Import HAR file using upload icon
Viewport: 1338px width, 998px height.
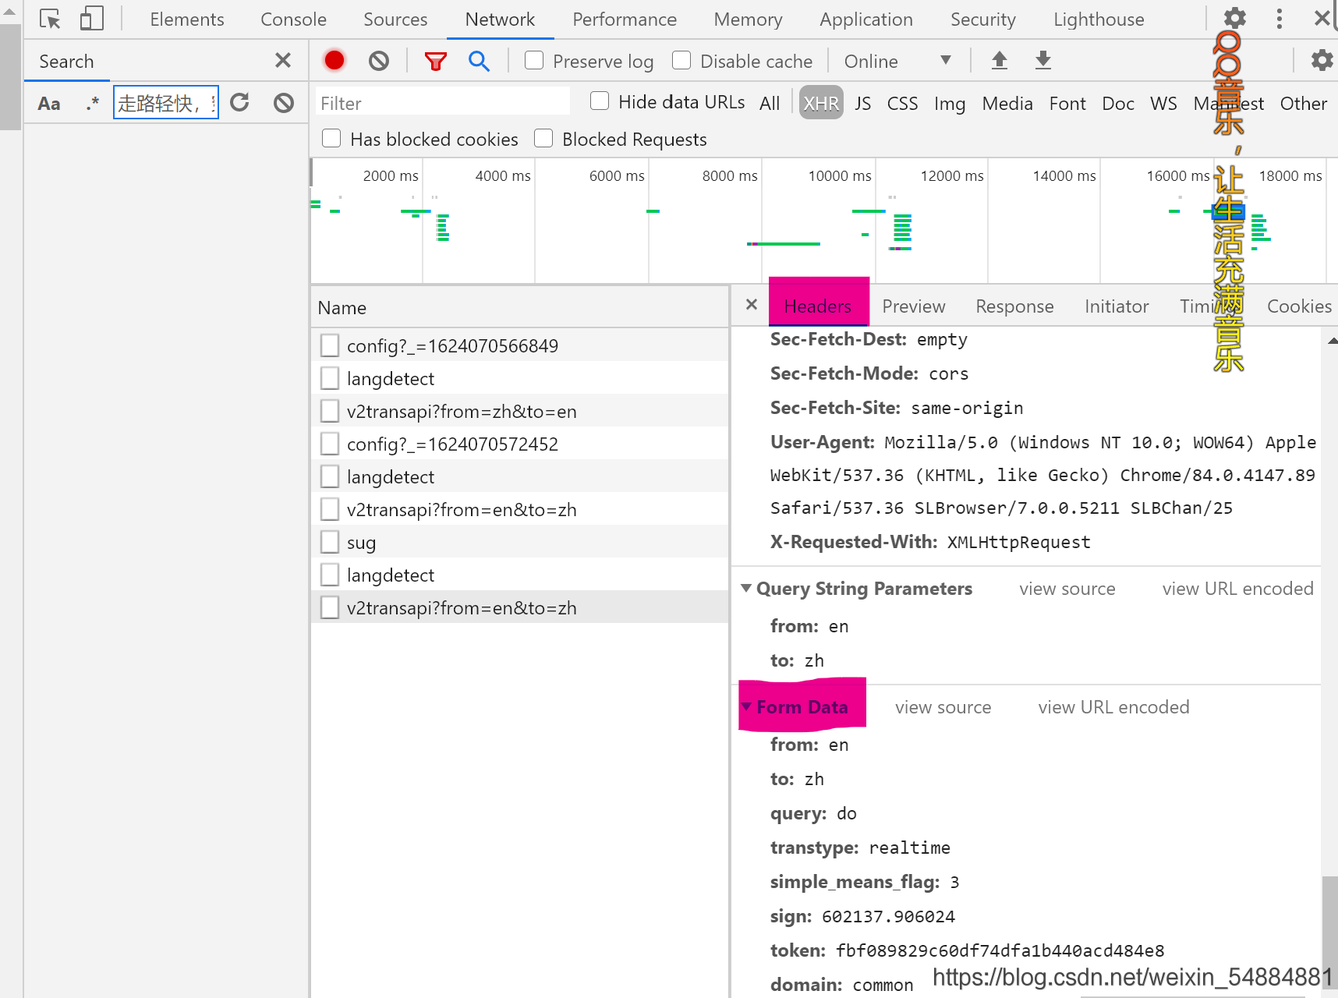(999, 60)
